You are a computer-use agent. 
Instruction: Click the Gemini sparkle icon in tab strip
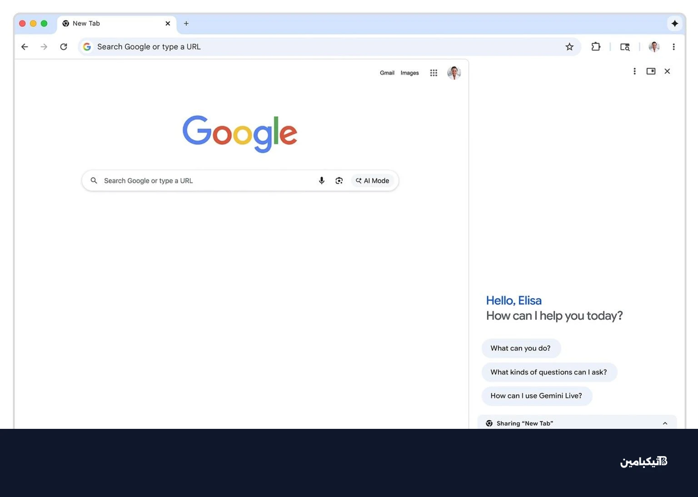[x=674, y=24]
